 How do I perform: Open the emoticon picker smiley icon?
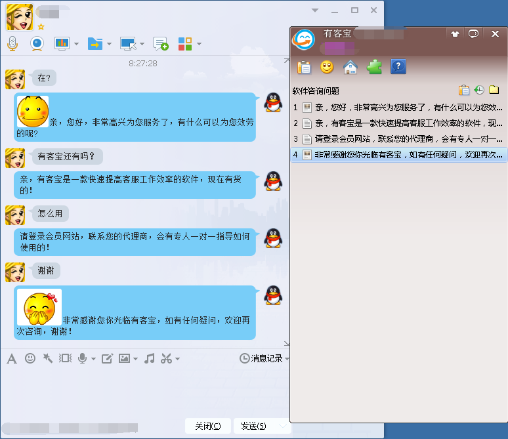pyautogui.click(x=30, y=358)
